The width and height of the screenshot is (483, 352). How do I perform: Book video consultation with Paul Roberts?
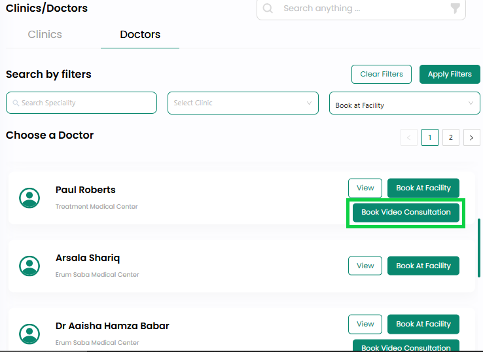(x=406, y=212)
